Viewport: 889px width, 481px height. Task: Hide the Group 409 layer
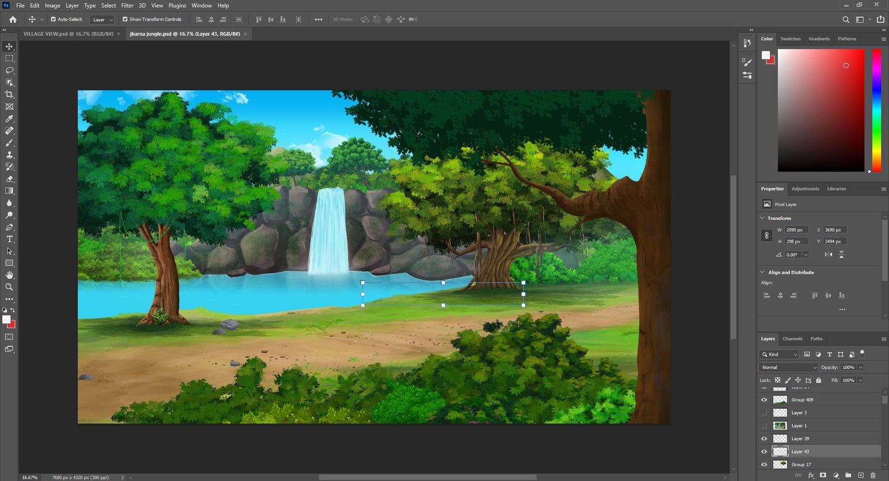pyautogui.click(x=764, y=400)
